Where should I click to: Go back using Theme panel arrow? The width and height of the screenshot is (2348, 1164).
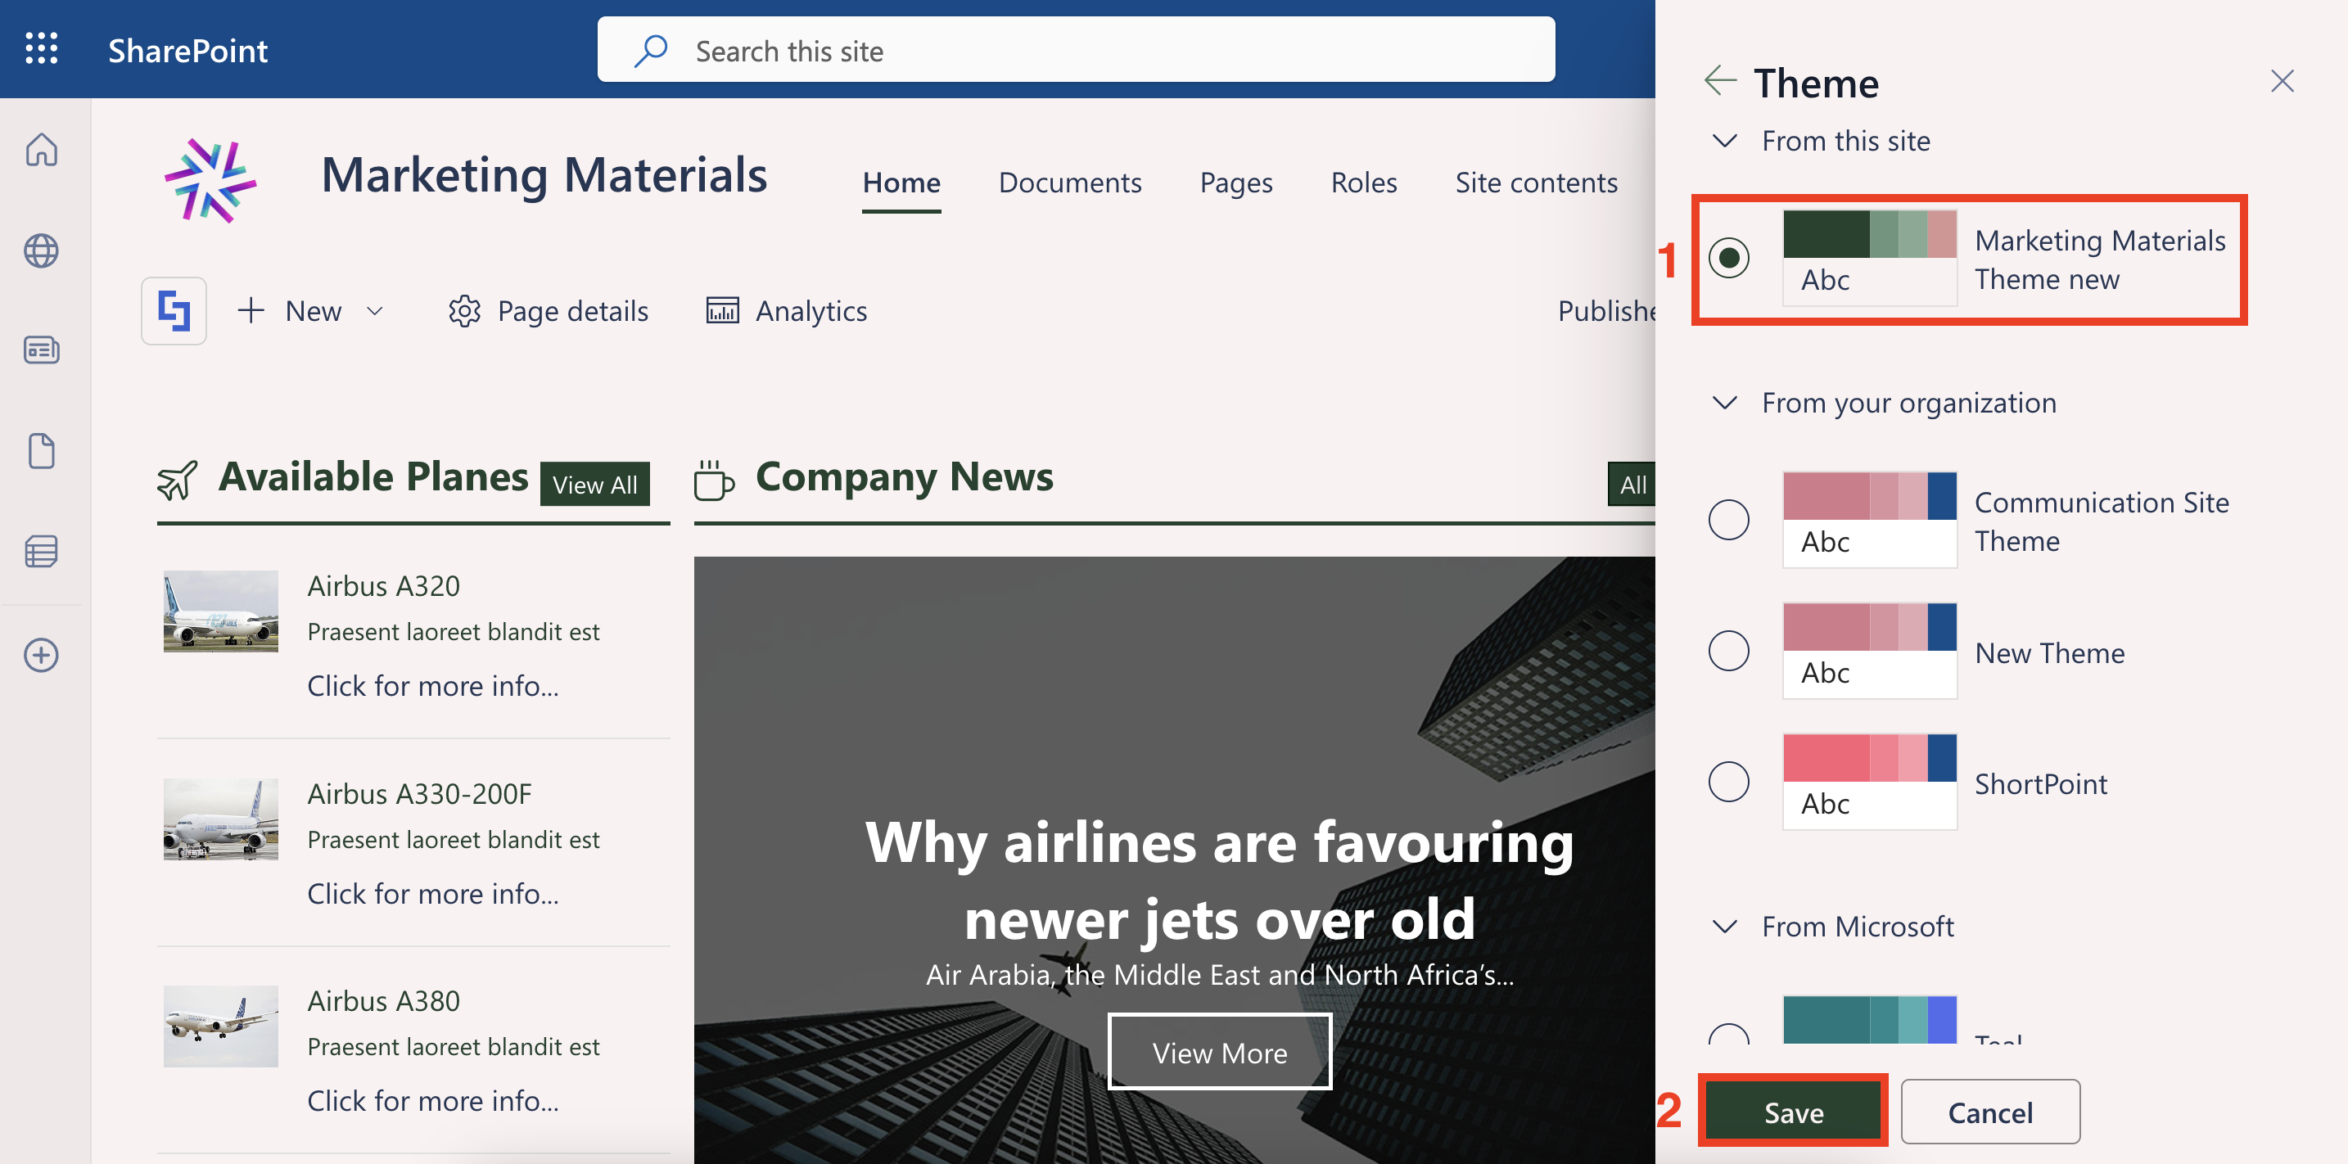click(1719, 80)
